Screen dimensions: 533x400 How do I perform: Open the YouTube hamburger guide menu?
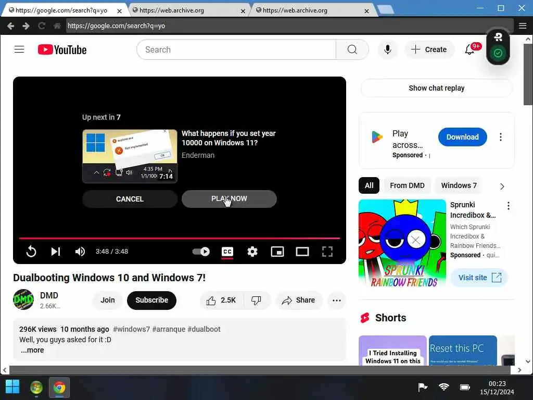click(x=19, y=49)
